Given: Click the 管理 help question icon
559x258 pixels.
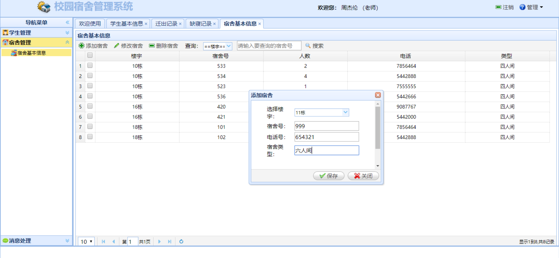Looking at the screenshot, I should [522, 7].
